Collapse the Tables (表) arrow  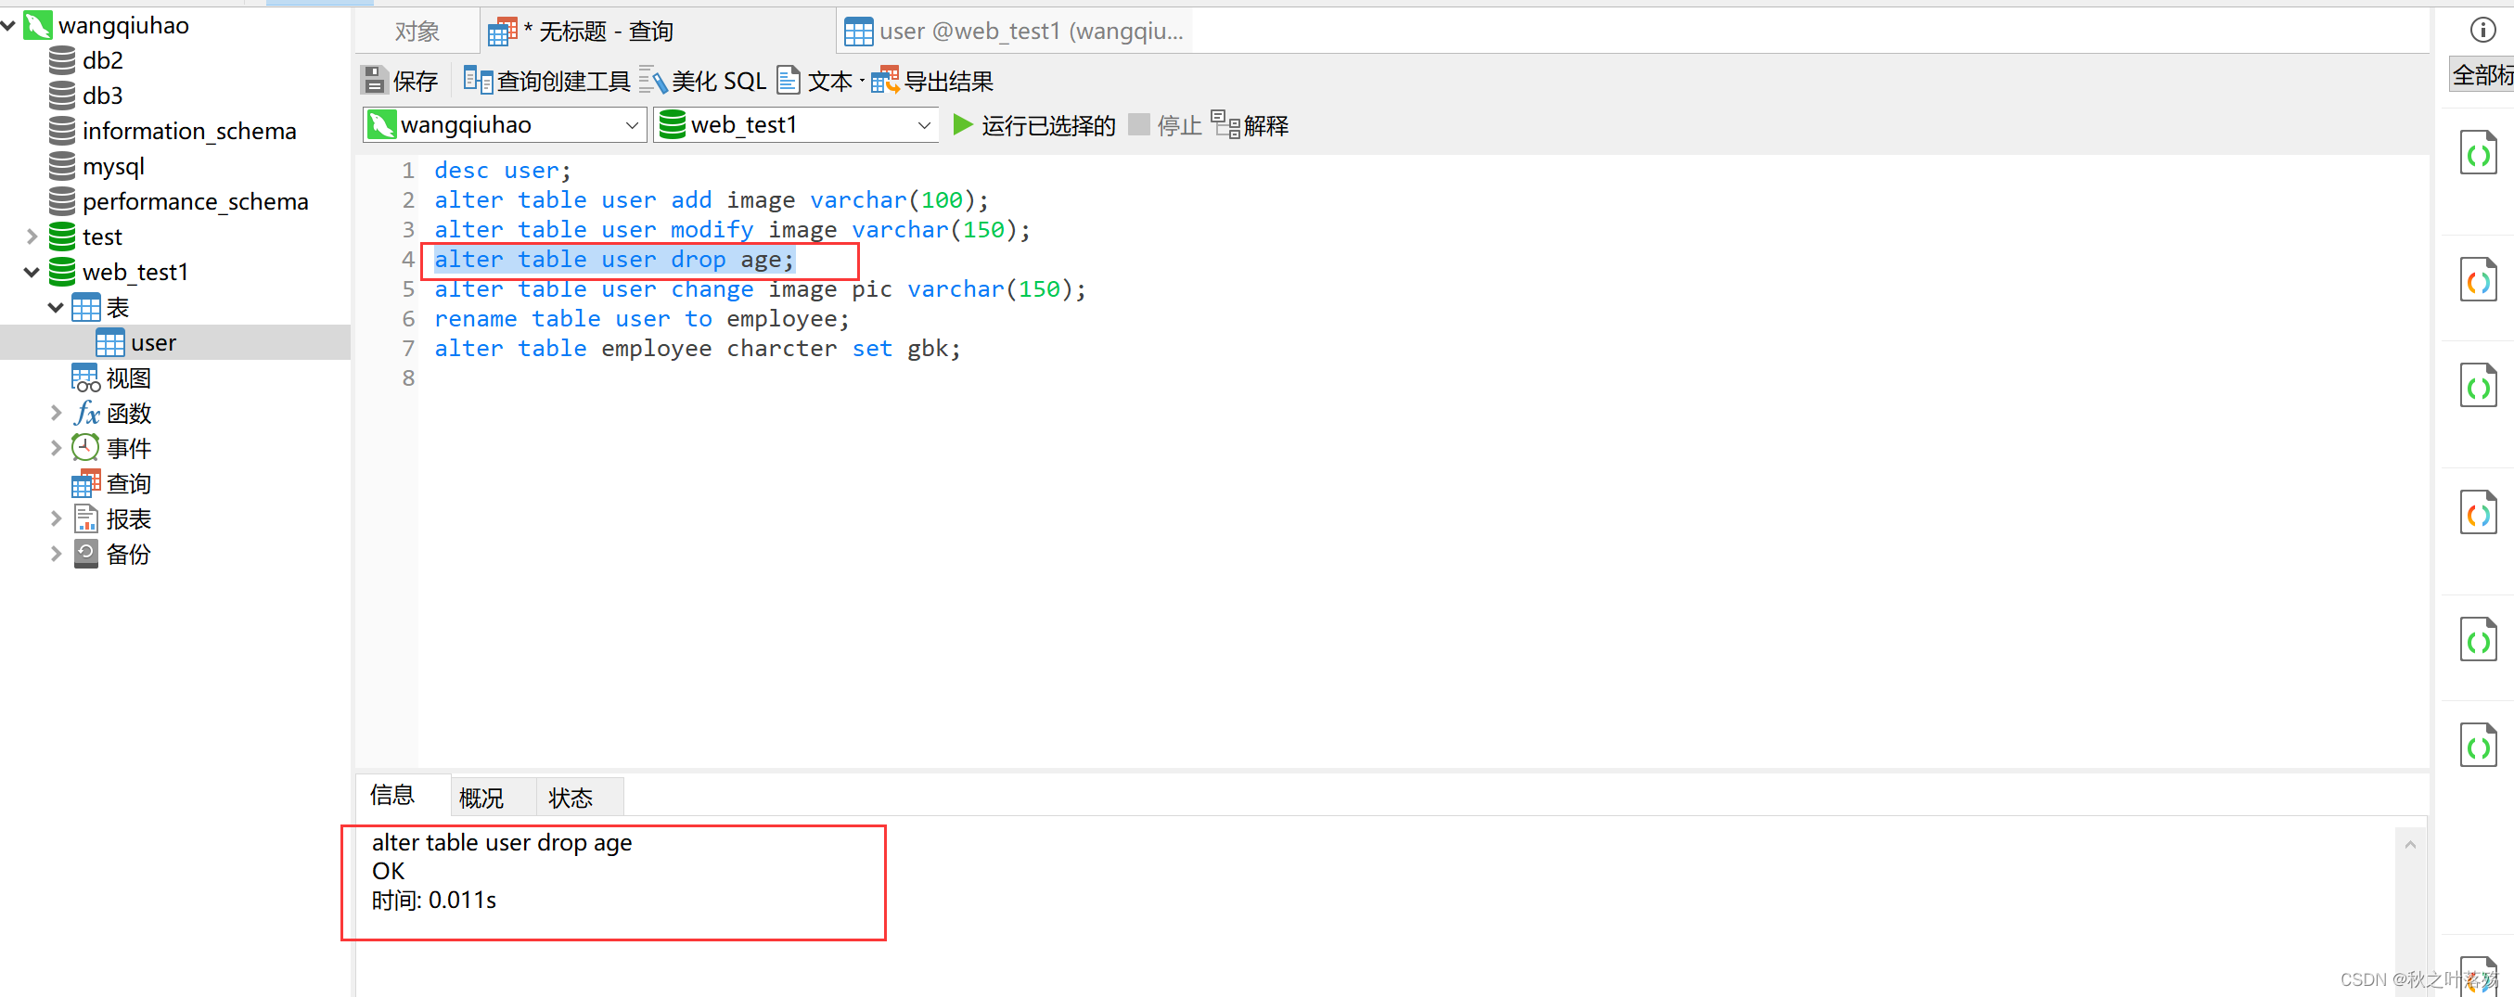[x=56, y=307]
